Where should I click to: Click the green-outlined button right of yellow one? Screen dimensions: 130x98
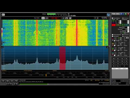pos(122,25)
